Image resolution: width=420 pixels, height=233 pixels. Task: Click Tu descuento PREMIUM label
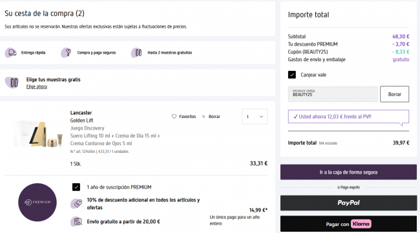point(313,44)
